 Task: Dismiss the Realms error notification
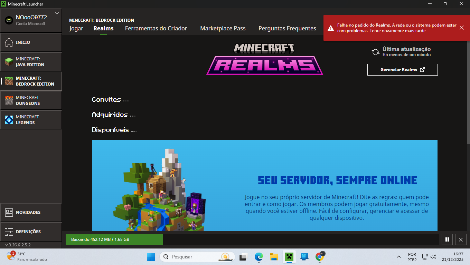pos(462,28)
